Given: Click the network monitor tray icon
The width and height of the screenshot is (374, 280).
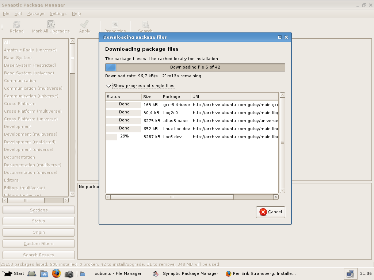Looking at the screenshot, I should pos(350,273).
